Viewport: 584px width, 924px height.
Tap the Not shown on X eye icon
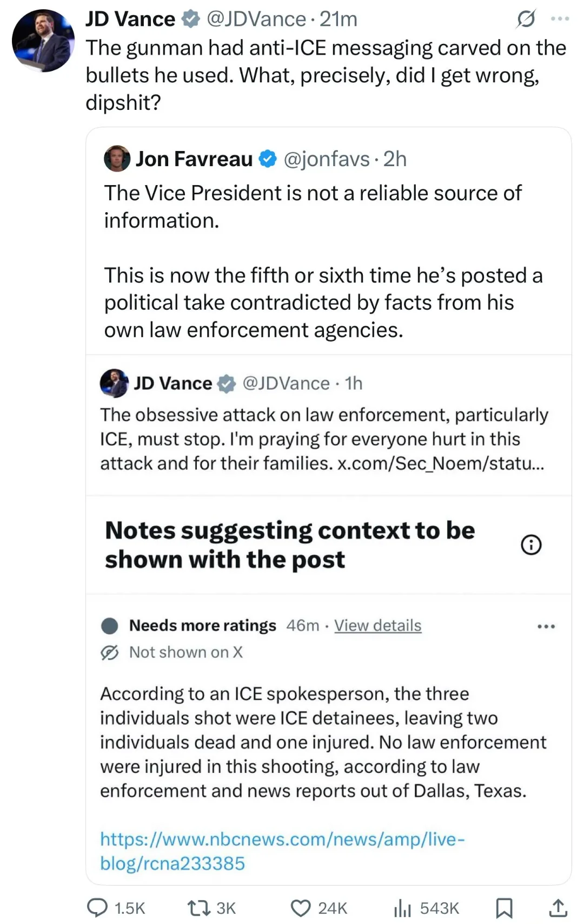point(110,652)
